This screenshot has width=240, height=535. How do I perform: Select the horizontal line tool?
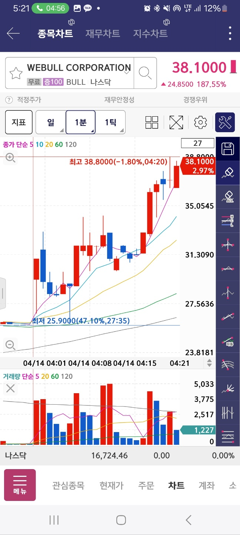(x=228, y=269)
